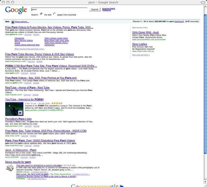Open the Preferences link

tap(106, 10)
